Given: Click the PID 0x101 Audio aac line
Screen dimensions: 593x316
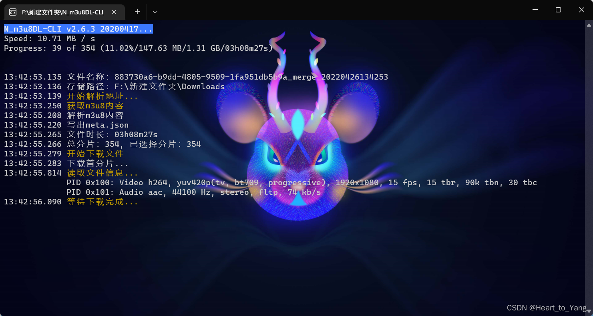Looking at the screenshot, I should [194, 192].
